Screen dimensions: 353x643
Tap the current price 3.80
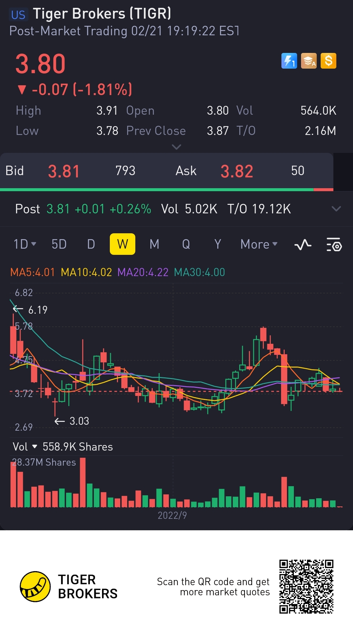pyautogui.click(x=41, y=64)
